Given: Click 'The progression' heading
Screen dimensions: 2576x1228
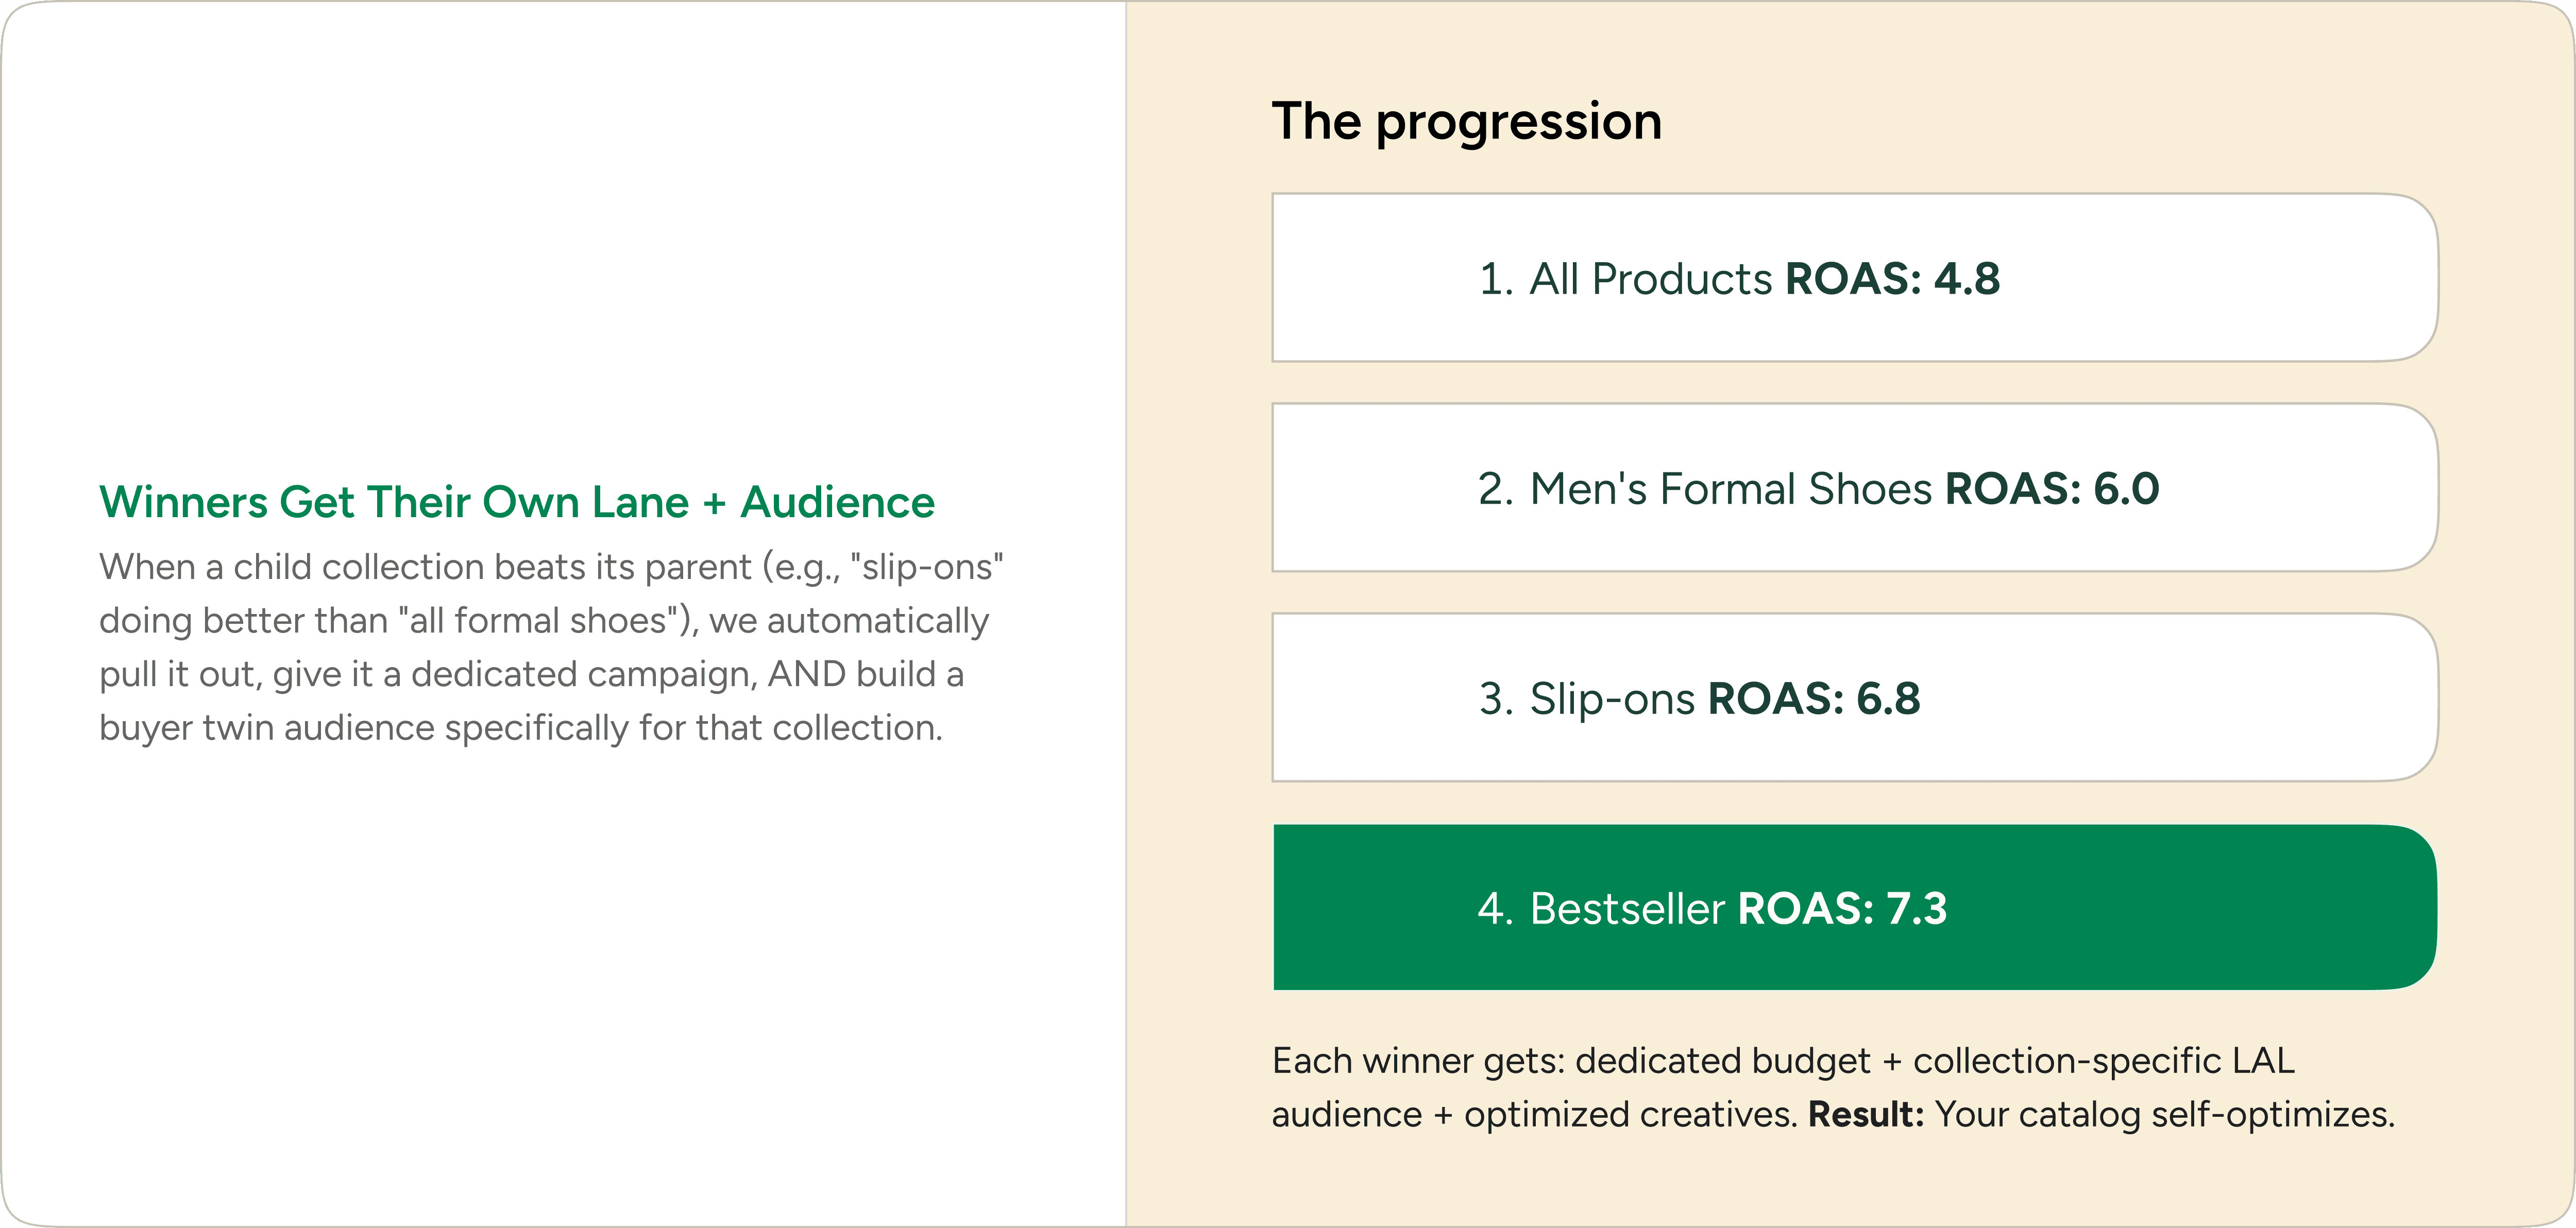Looking at the screenshot, I should pos(1466,122).
